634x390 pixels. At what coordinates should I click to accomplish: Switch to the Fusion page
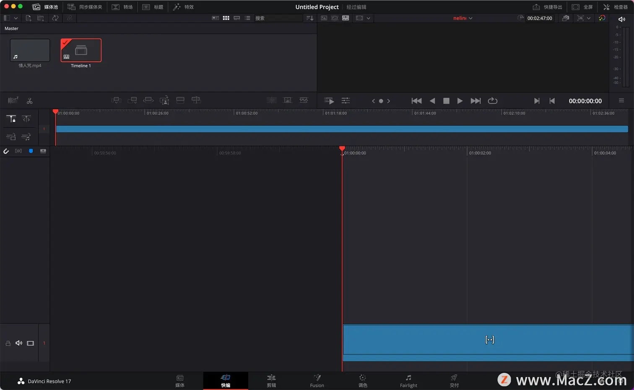pyautogui.click(x=317, y=381)
